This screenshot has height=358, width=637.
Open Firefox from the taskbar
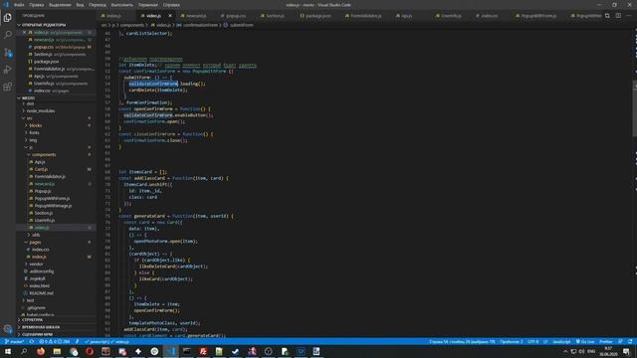(41, 351)
